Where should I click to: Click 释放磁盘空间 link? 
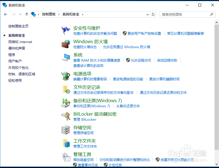83,160
